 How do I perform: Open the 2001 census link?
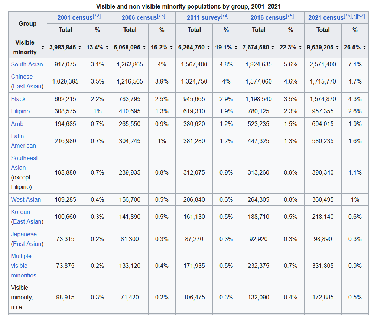pos(75,18)
